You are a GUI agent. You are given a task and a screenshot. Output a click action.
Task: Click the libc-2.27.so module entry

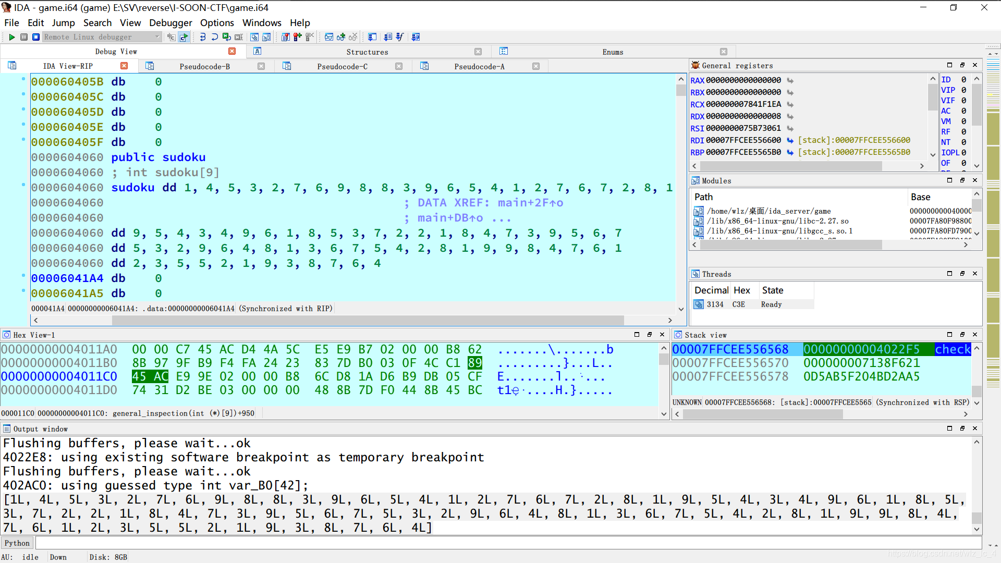coord(777,221)
